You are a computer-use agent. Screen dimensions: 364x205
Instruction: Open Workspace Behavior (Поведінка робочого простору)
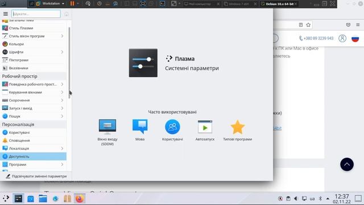coord(33,84)
